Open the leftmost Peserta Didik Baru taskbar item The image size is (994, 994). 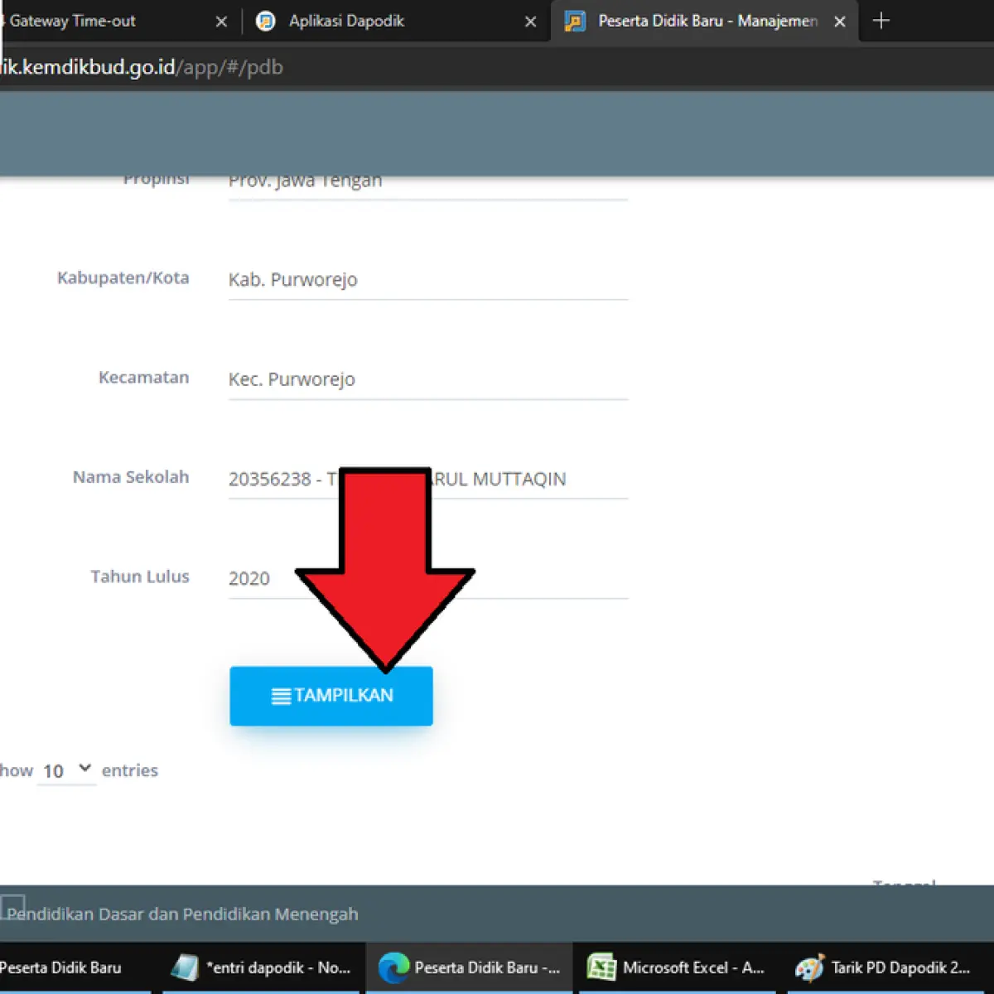75,967
